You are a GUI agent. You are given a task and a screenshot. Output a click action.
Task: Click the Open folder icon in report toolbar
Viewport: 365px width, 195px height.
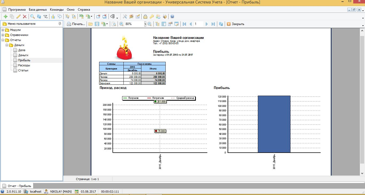[x=91, y=24]
